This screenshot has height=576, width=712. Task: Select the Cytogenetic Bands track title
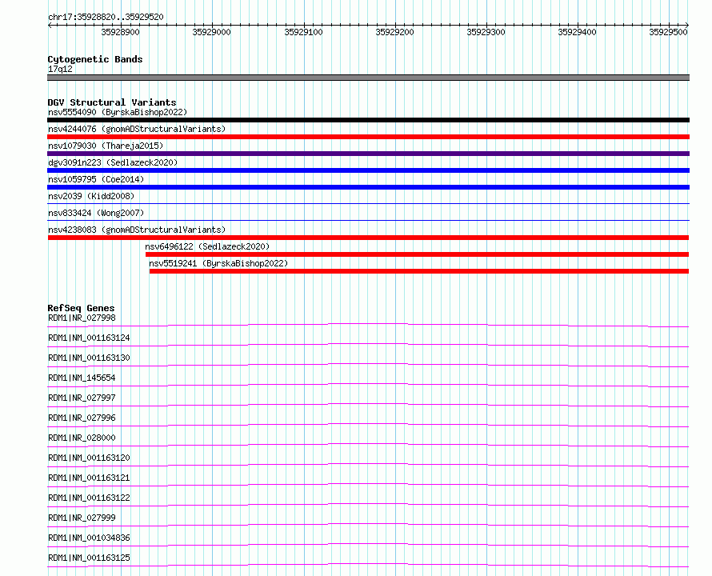point(95,59)
